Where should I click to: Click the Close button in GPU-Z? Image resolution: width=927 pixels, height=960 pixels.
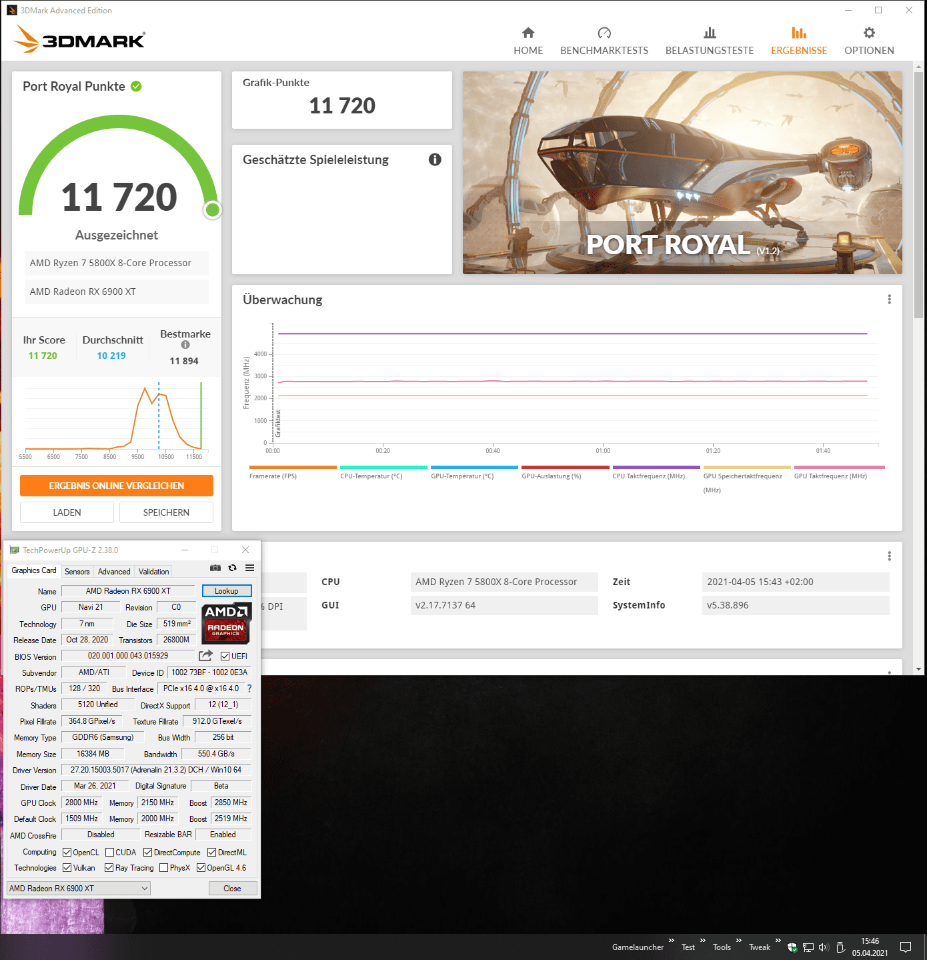tap(232, 889)
